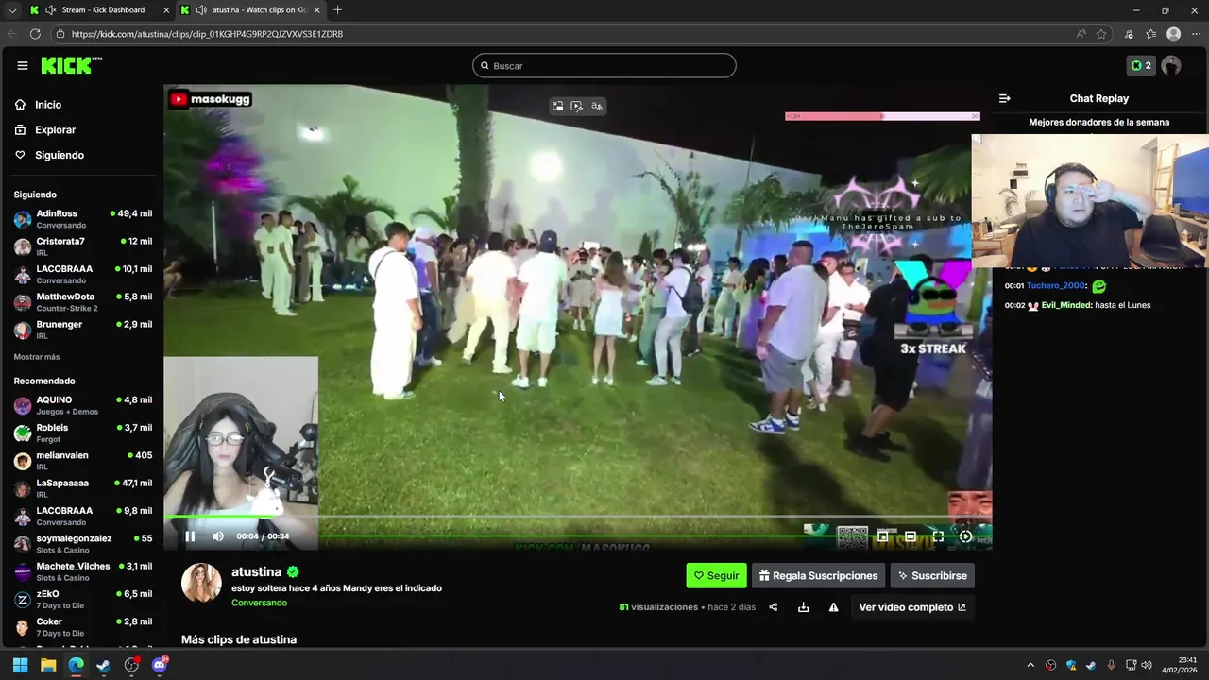
Task: Open playback speed settings in the player
Action: 965,536
